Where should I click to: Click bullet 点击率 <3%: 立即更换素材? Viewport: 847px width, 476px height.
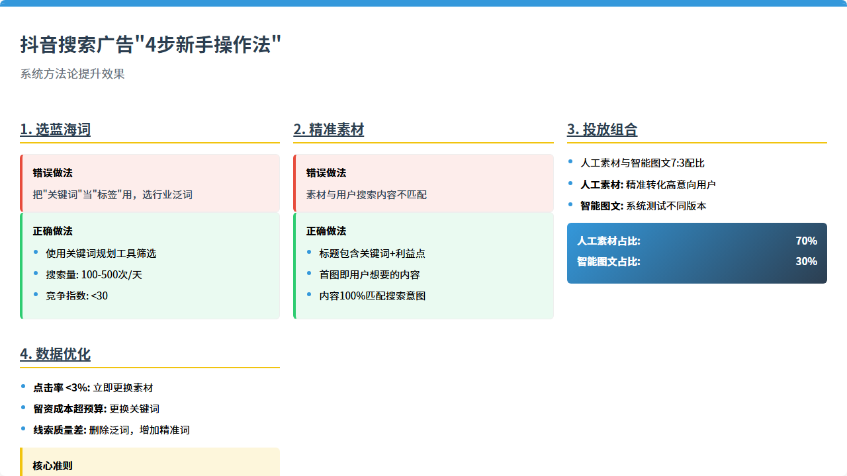coord(93,387)
